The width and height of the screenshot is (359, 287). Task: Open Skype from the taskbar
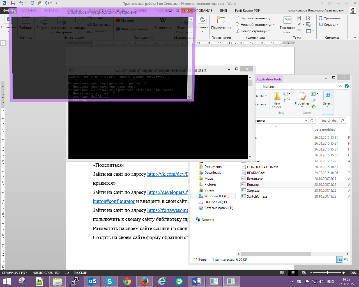[109, 281]
